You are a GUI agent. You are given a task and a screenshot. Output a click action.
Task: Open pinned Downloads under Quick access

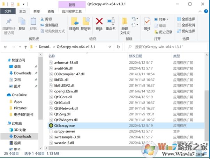coord(21,73)
